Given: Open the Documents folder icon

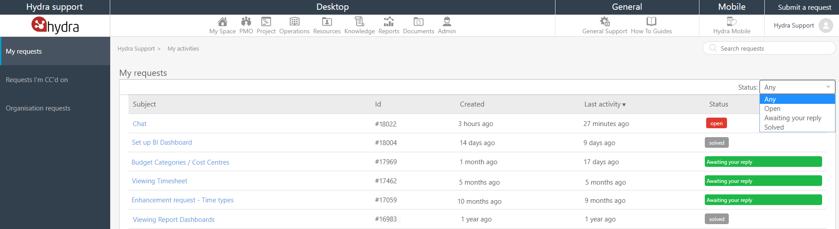Looking at the screenshot, I should coord(419,21).
